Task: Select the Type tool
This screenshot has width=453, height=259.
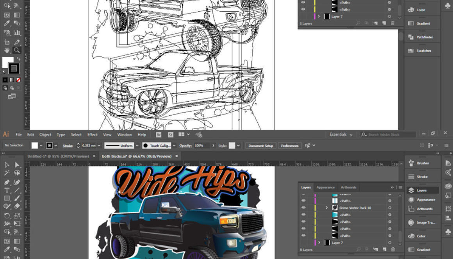Action: (x=6, y=190)
